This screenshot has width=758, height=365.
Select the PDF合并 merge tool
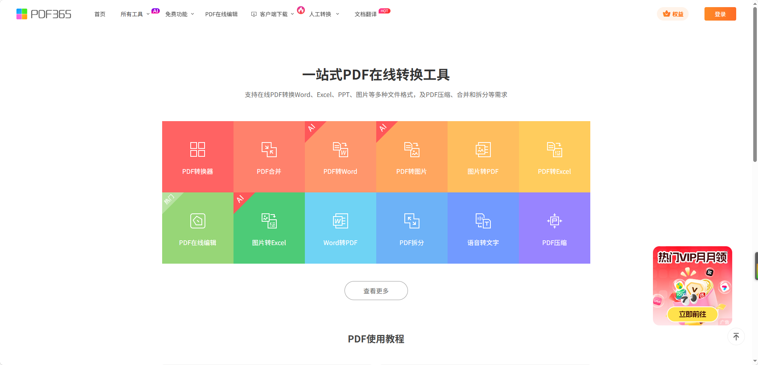269,157
